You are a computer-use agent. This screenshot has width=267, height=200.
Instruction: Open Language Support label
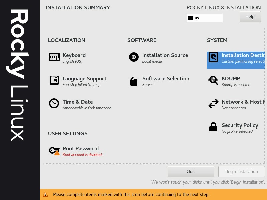click(85, 79)
